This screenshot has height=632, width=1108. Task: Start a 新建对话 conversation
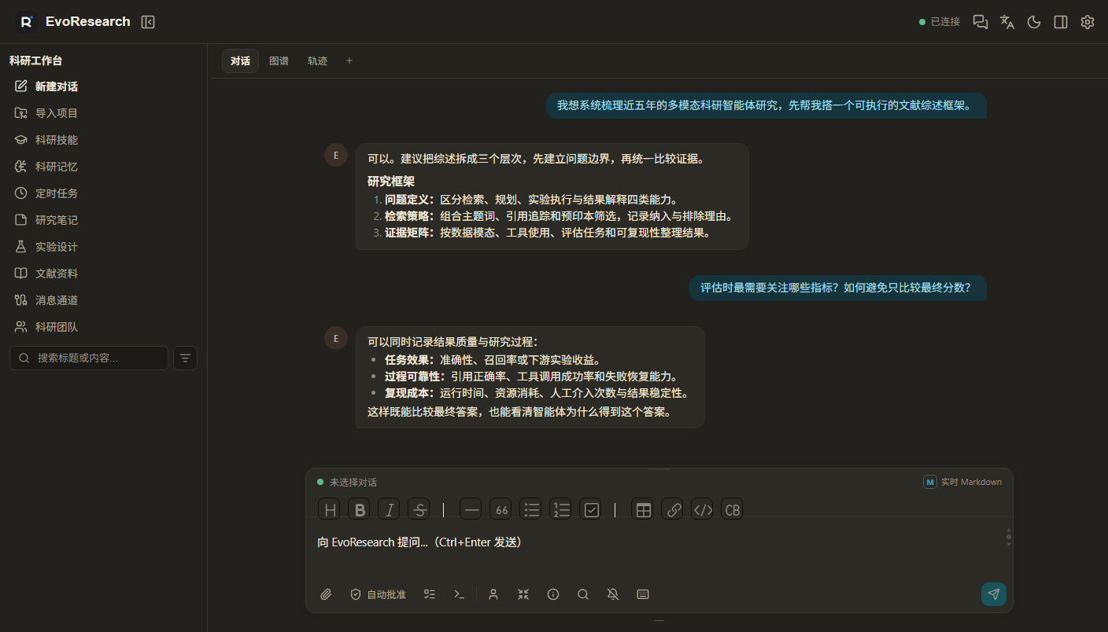point(103,86)
